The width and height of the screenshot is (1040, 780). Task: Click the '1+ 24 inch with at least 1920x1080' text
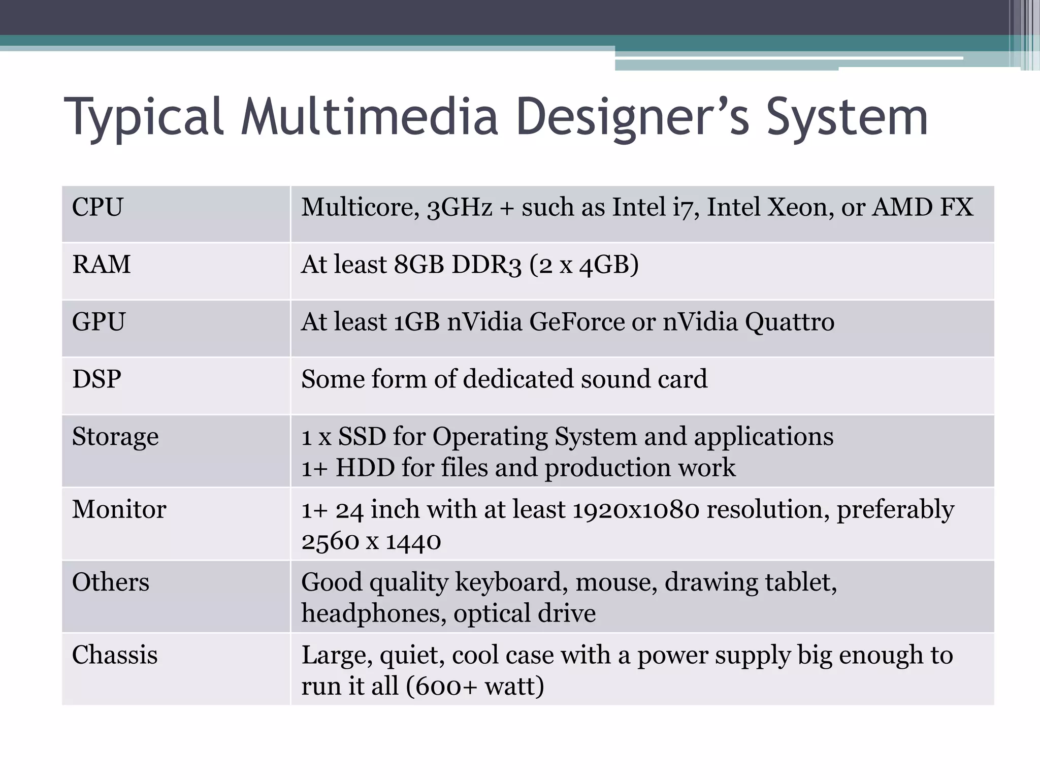[x=628, y=510]
